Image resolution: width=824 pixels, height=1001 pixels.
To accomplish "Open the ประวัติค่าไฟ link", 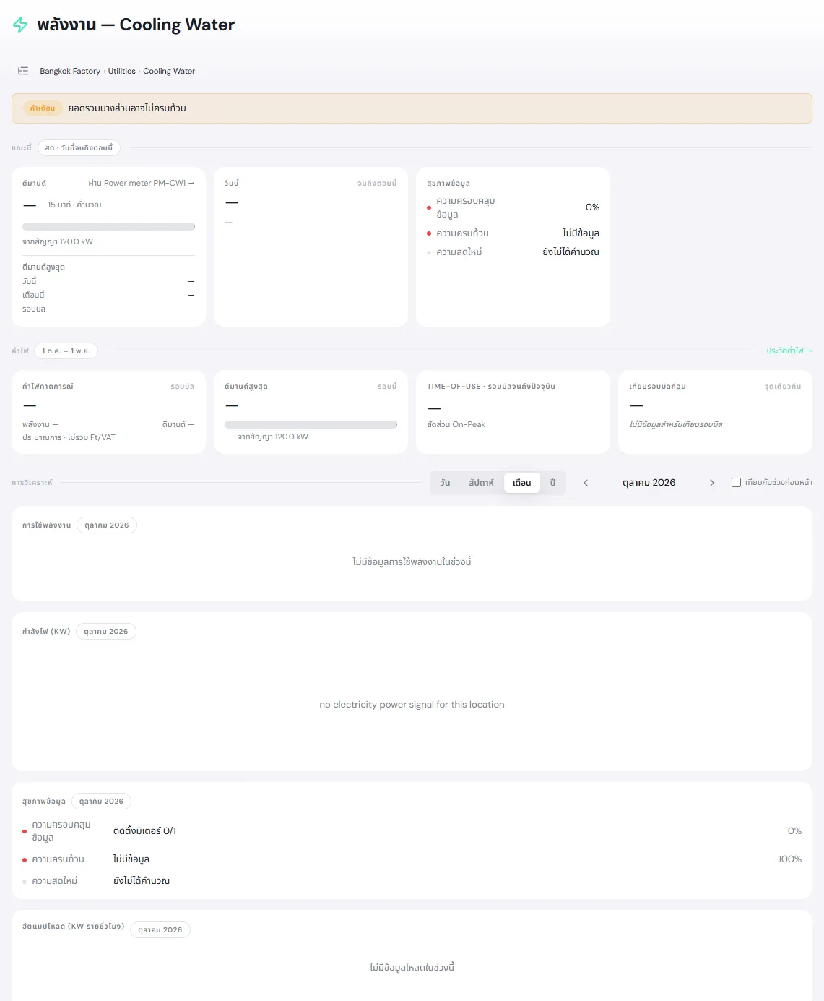I will click(x=789, y=351).
